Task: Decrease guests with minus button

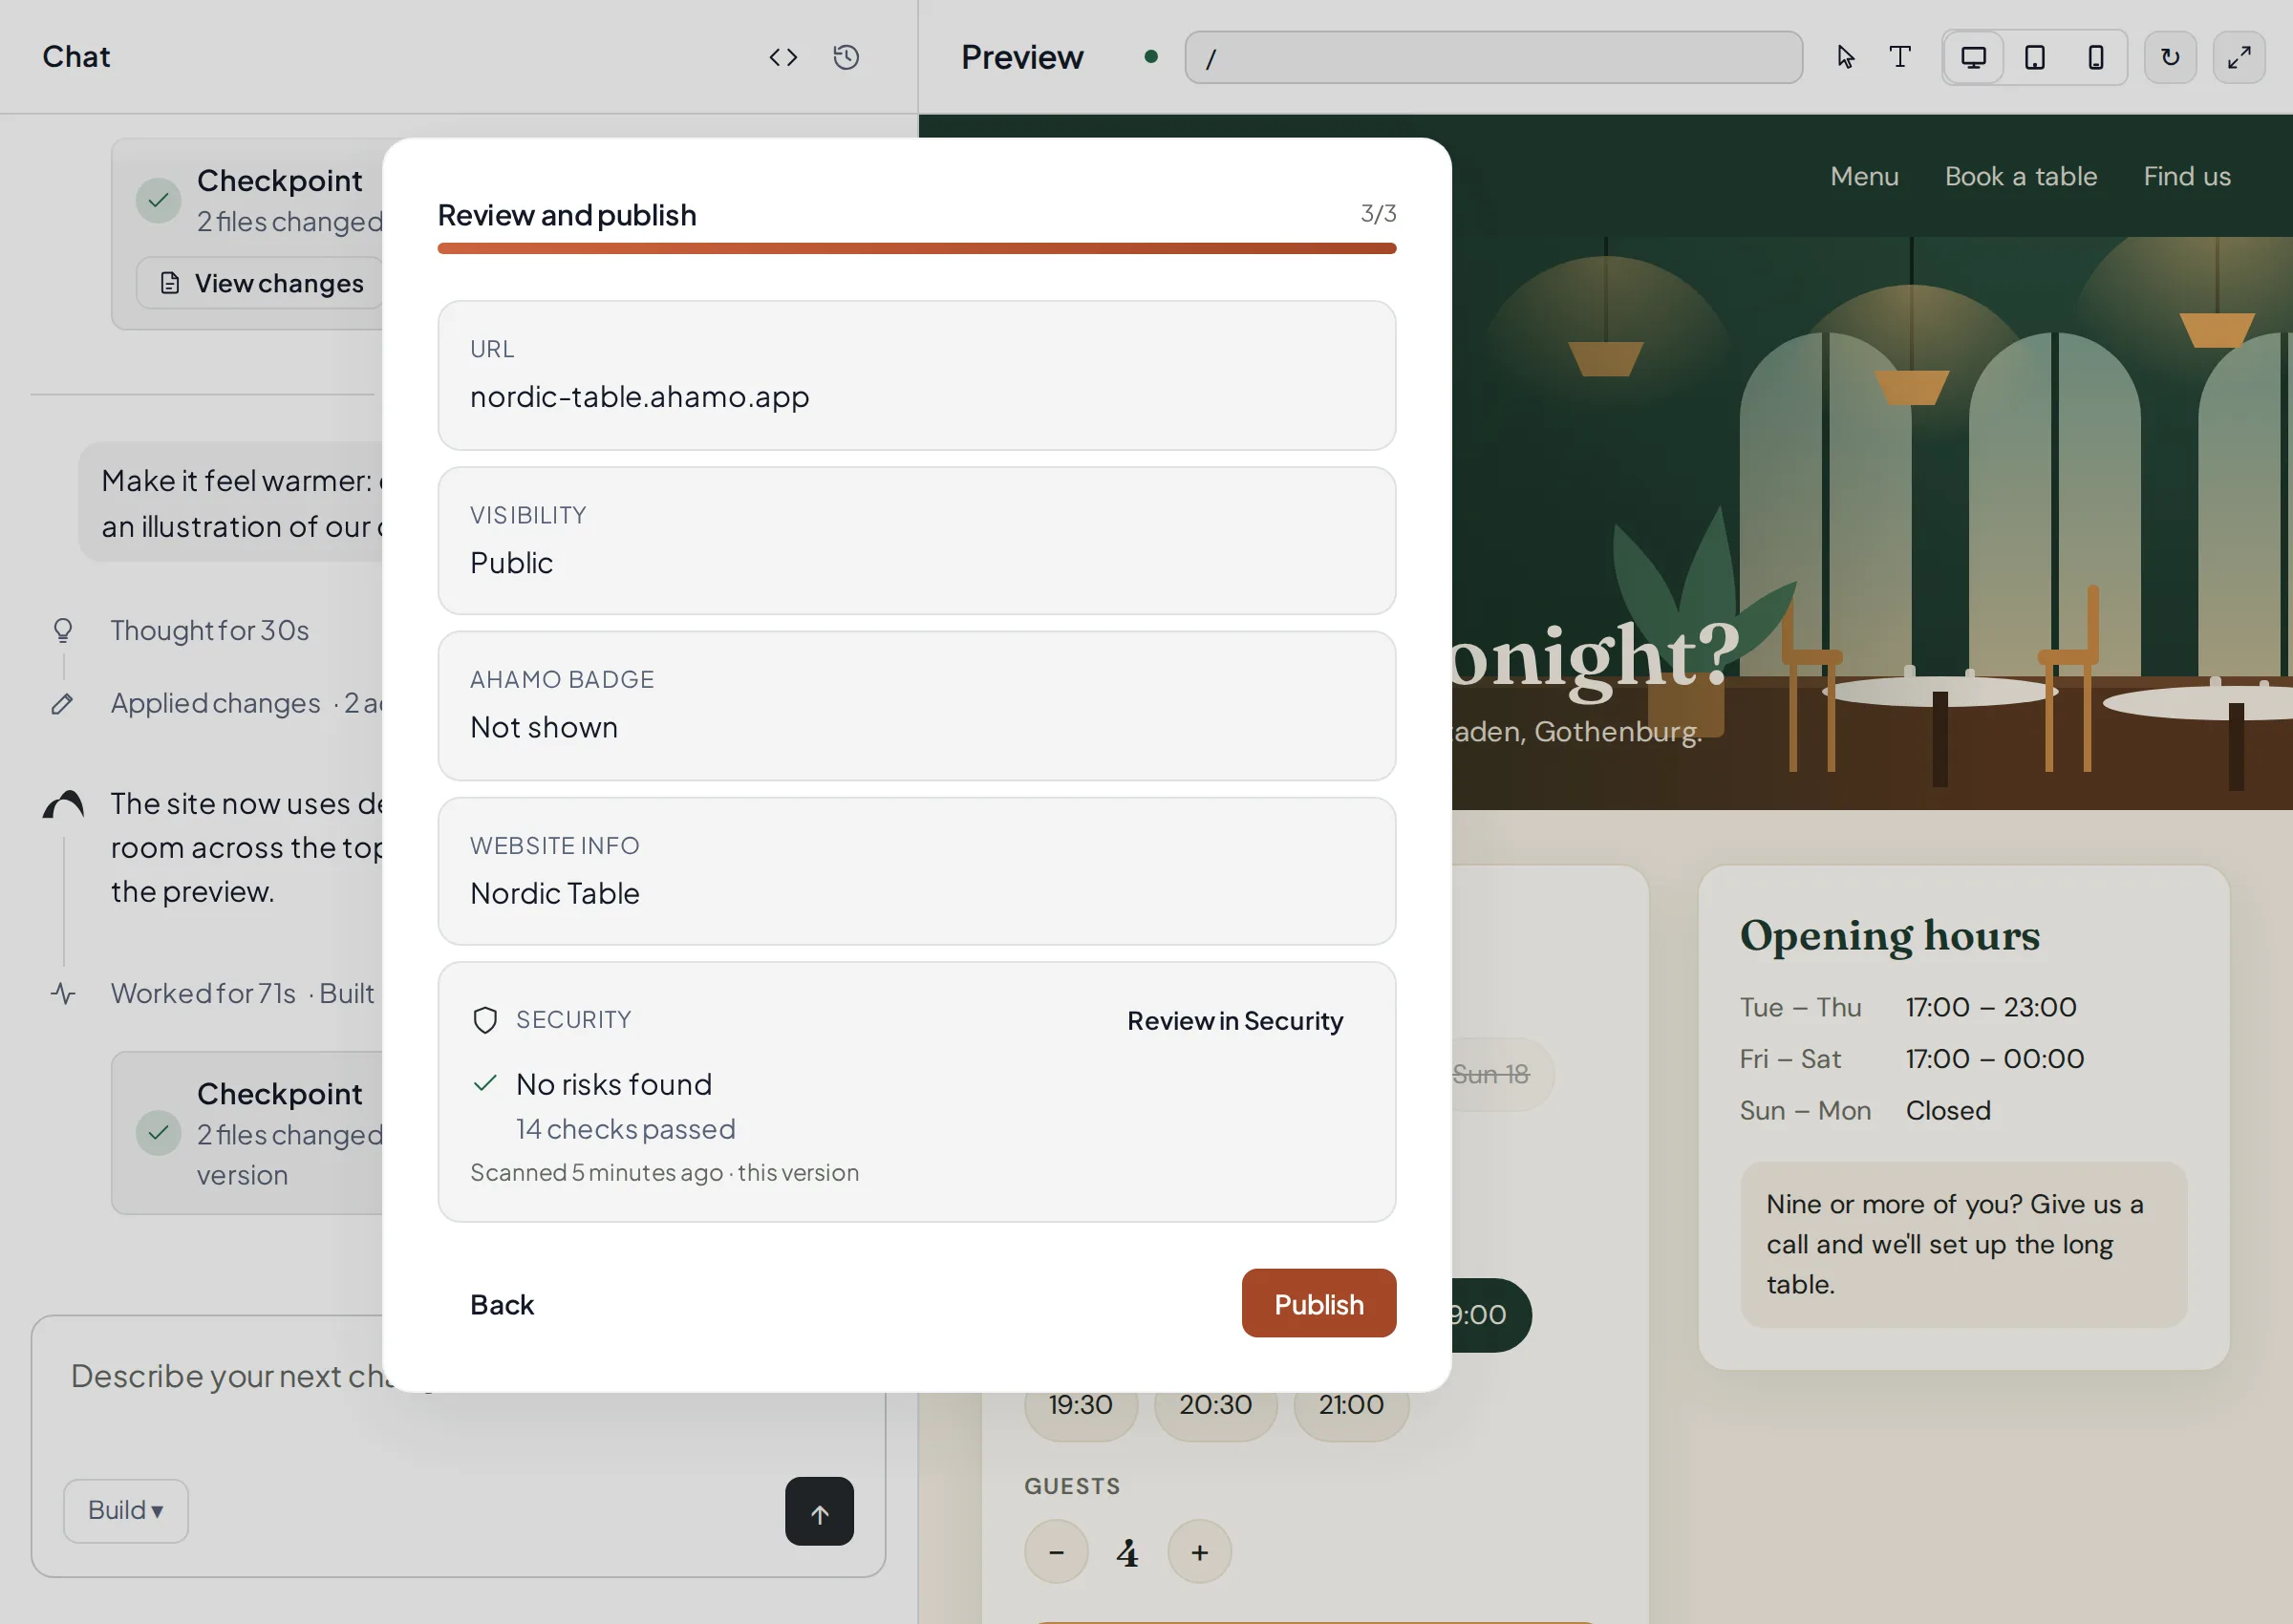Action: coord(1056,1552)
